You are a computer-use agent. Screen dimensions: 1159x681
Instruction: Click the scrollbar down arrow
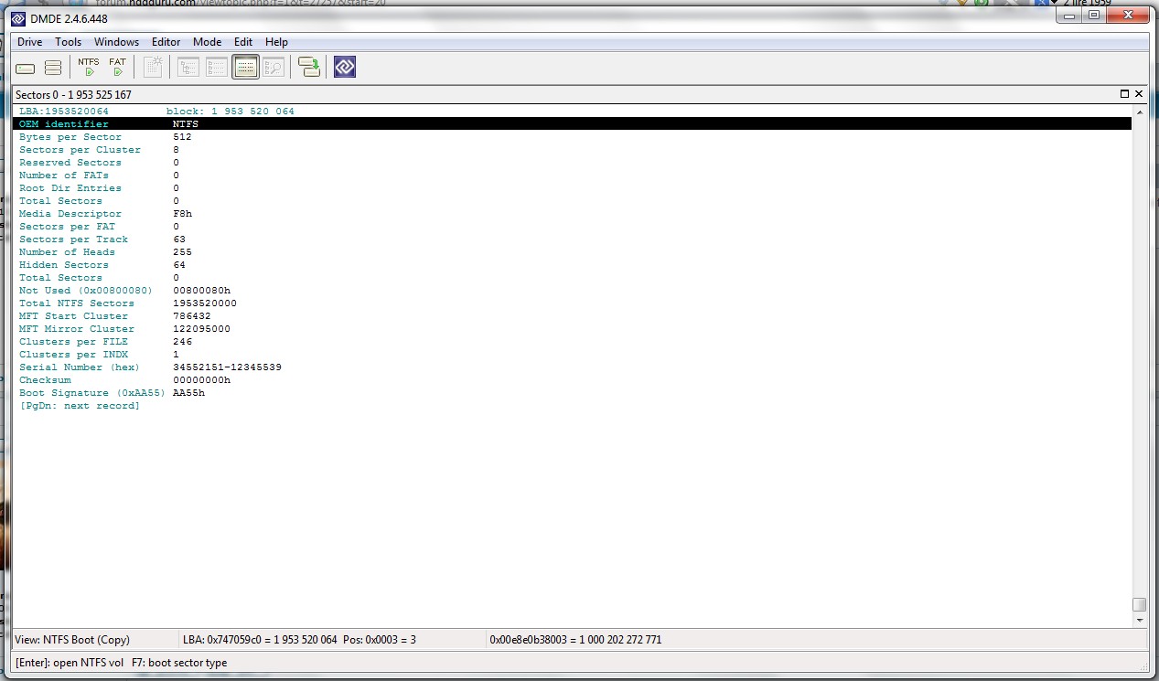click(1139, 620)
